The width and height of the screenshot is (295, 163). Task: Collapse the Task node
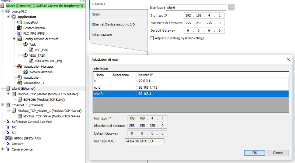tap(20, 44)
